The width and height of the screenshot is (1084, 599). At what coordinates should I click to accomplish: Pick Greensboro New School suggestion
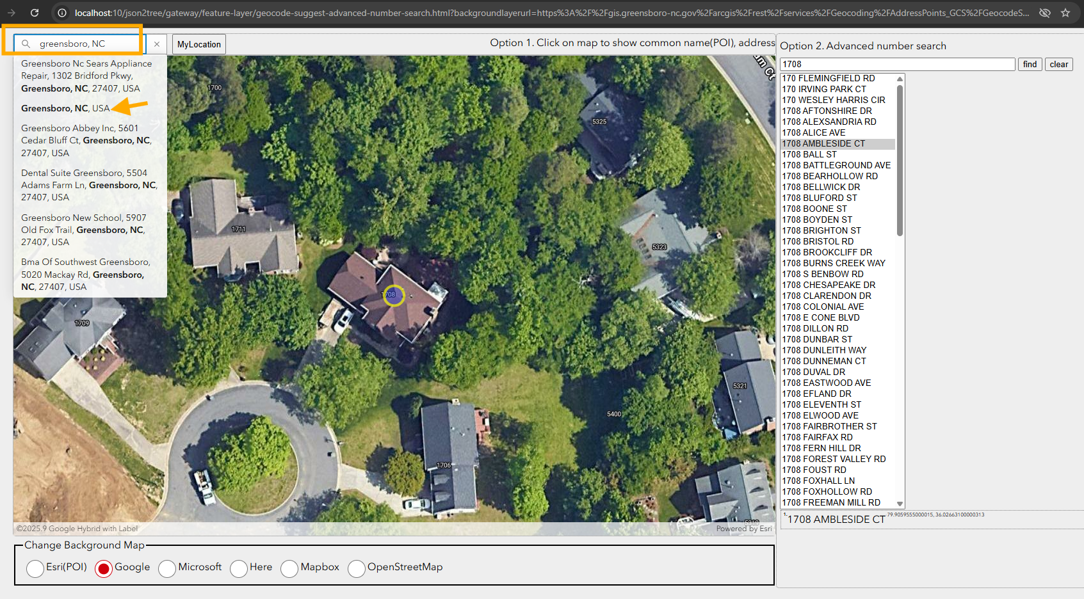click(x=83, y=230)
